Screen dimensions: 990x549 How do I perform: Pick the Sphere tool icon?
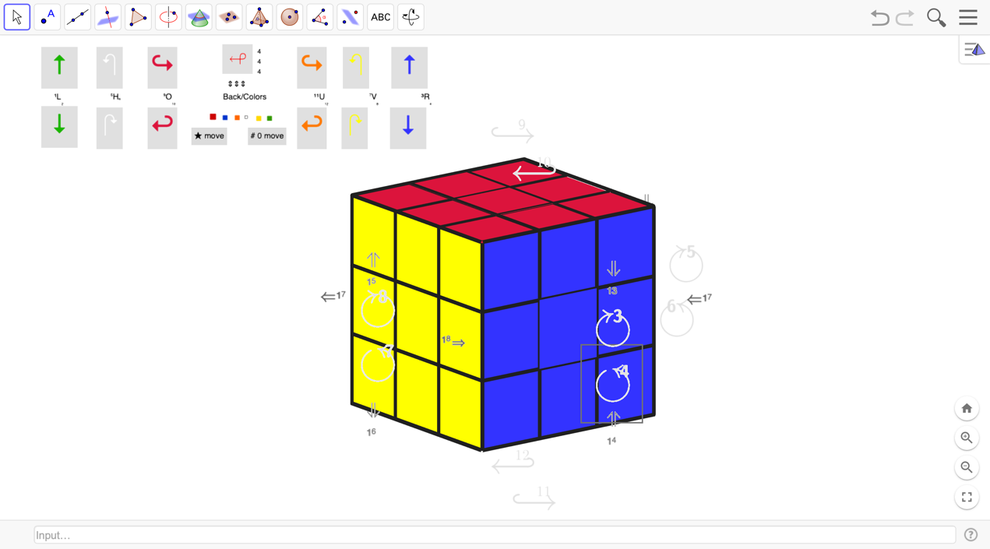290,17
